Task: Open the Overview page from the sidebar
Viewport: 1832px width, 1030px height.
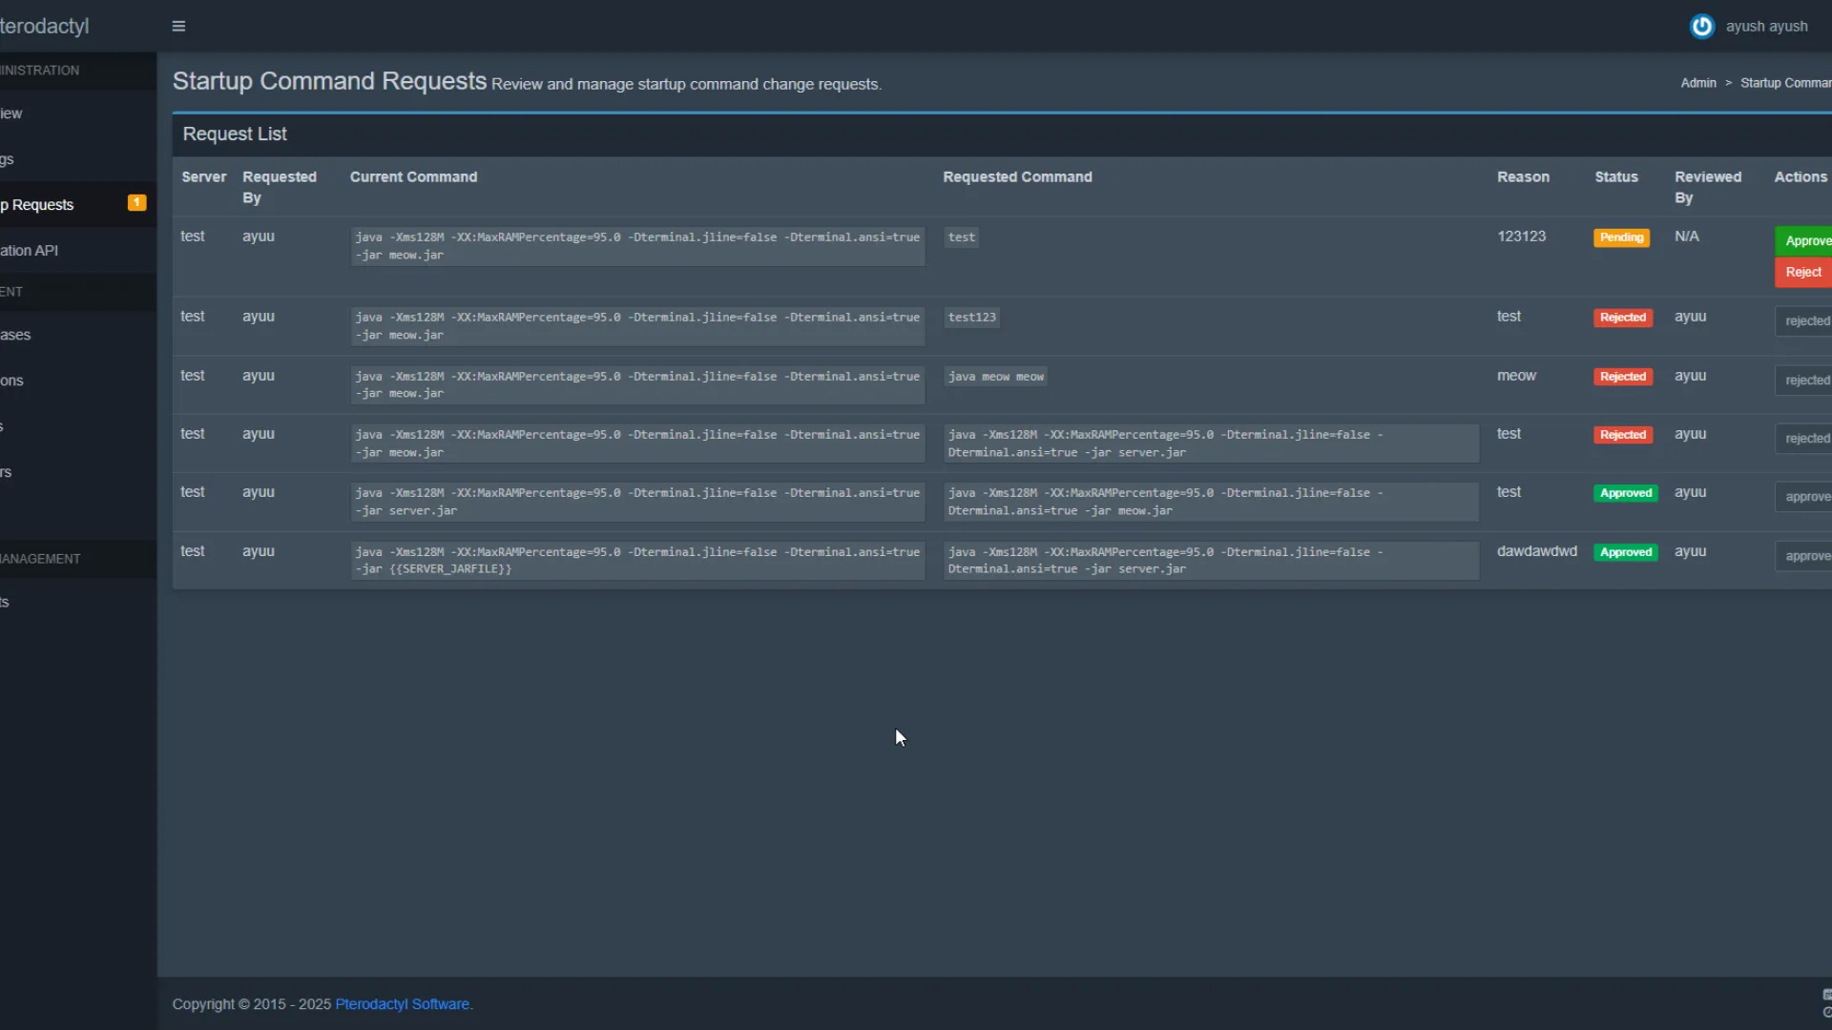Action: pyautogui.click(x=11, y=113)
